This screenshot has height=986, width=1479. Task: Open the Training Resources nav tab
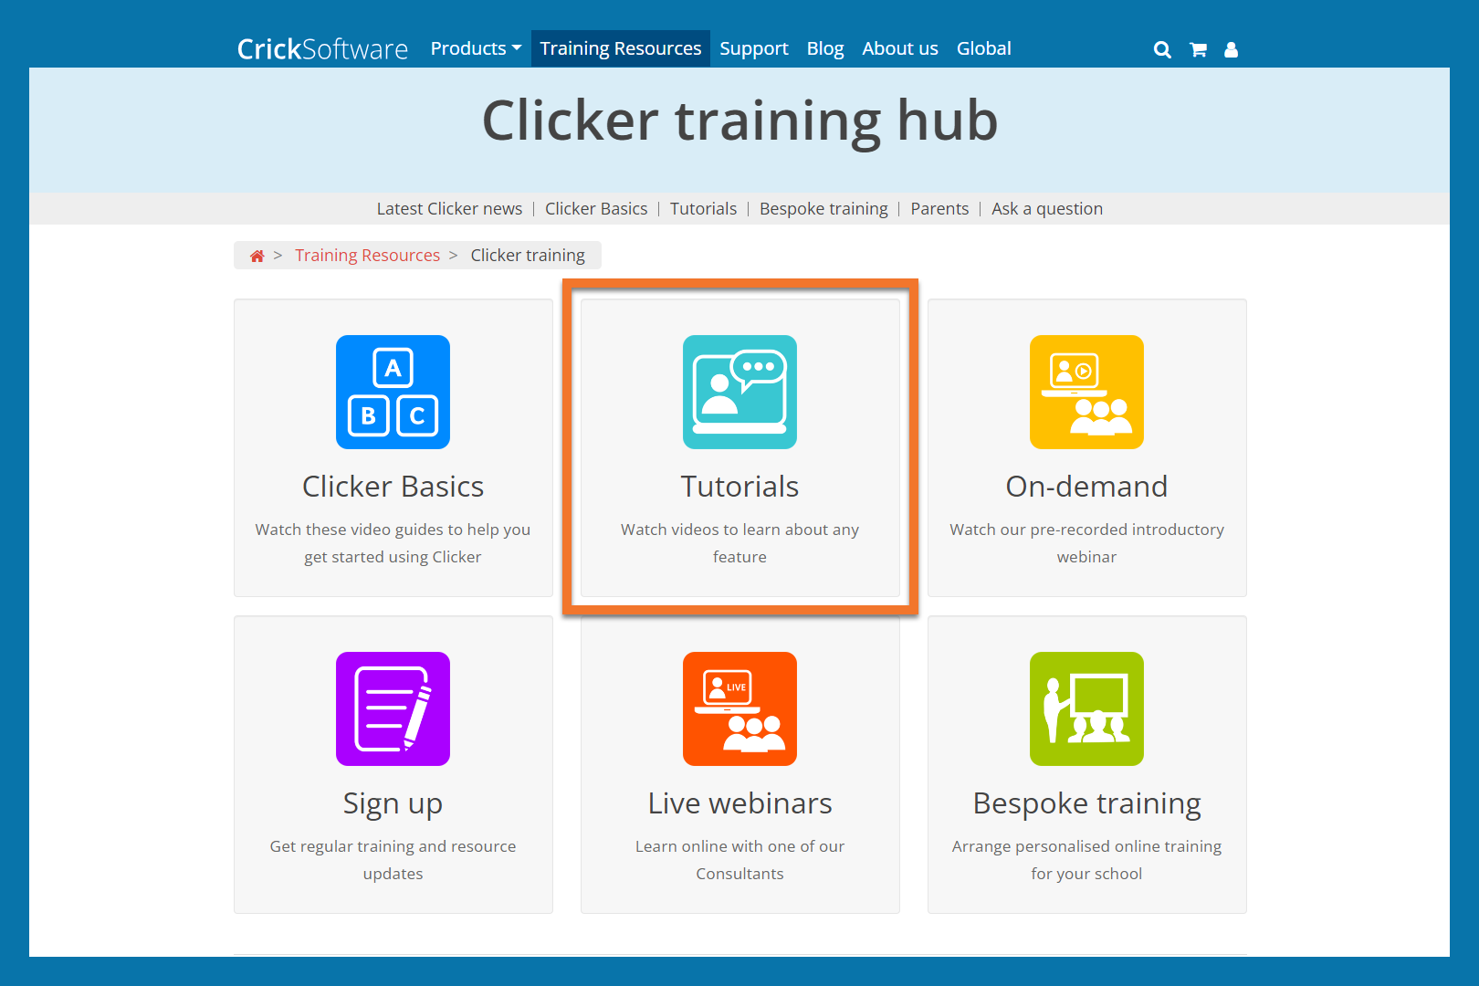[x=620, y=48]
